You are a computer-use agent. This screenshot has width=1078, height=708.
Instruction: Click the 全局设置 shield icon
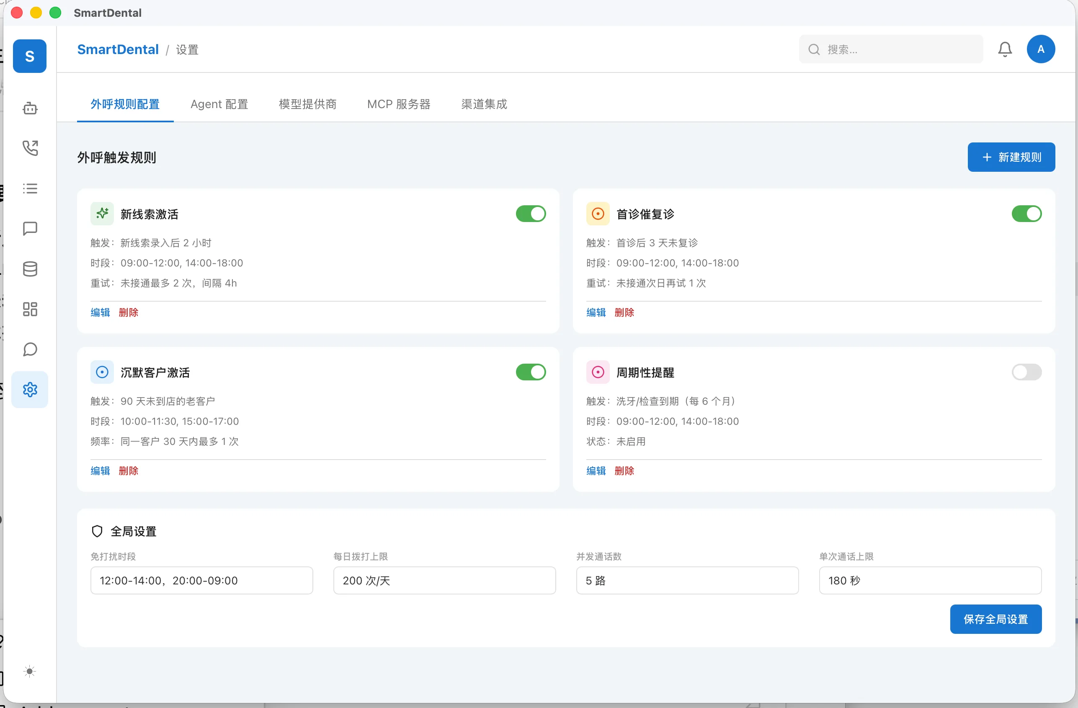coord(97,531)
